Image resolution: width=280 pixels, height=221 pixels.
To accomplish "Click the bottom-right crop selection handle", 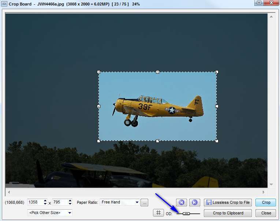I will [x=217, y=141].
